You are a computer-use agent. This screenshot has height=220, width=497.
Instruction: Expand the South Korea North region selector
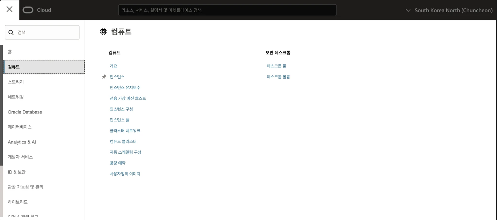[449, 10]
